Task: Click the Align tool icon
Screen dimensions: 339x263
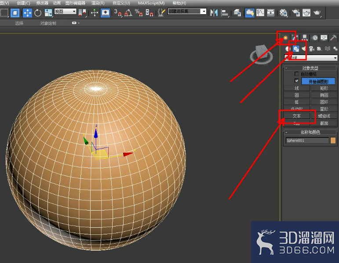Action: pos(225,13)
